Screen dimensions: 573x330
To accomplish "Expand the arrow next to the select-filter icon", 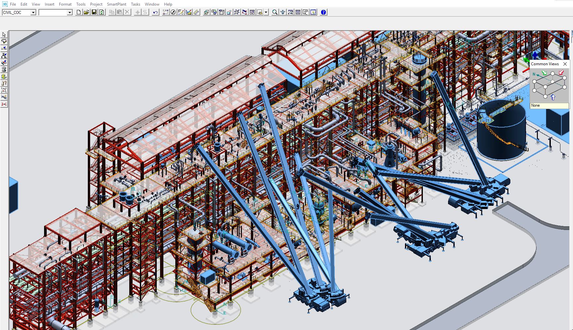I will 266,12.
